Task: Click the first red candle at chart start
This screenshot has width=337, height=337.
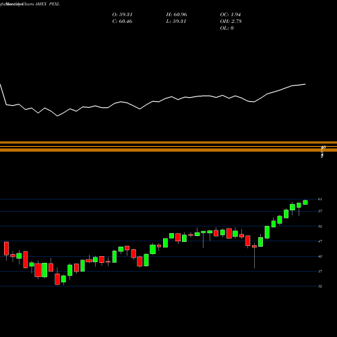Action: [6, 249]
